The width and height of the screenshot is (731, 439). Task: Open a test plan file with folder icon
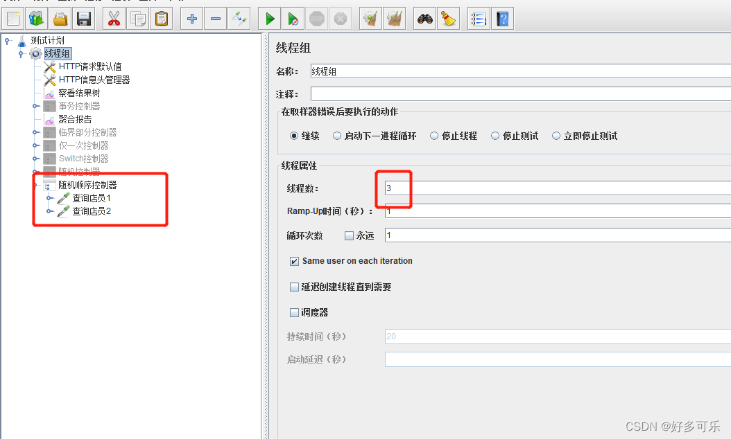[60, 19]
